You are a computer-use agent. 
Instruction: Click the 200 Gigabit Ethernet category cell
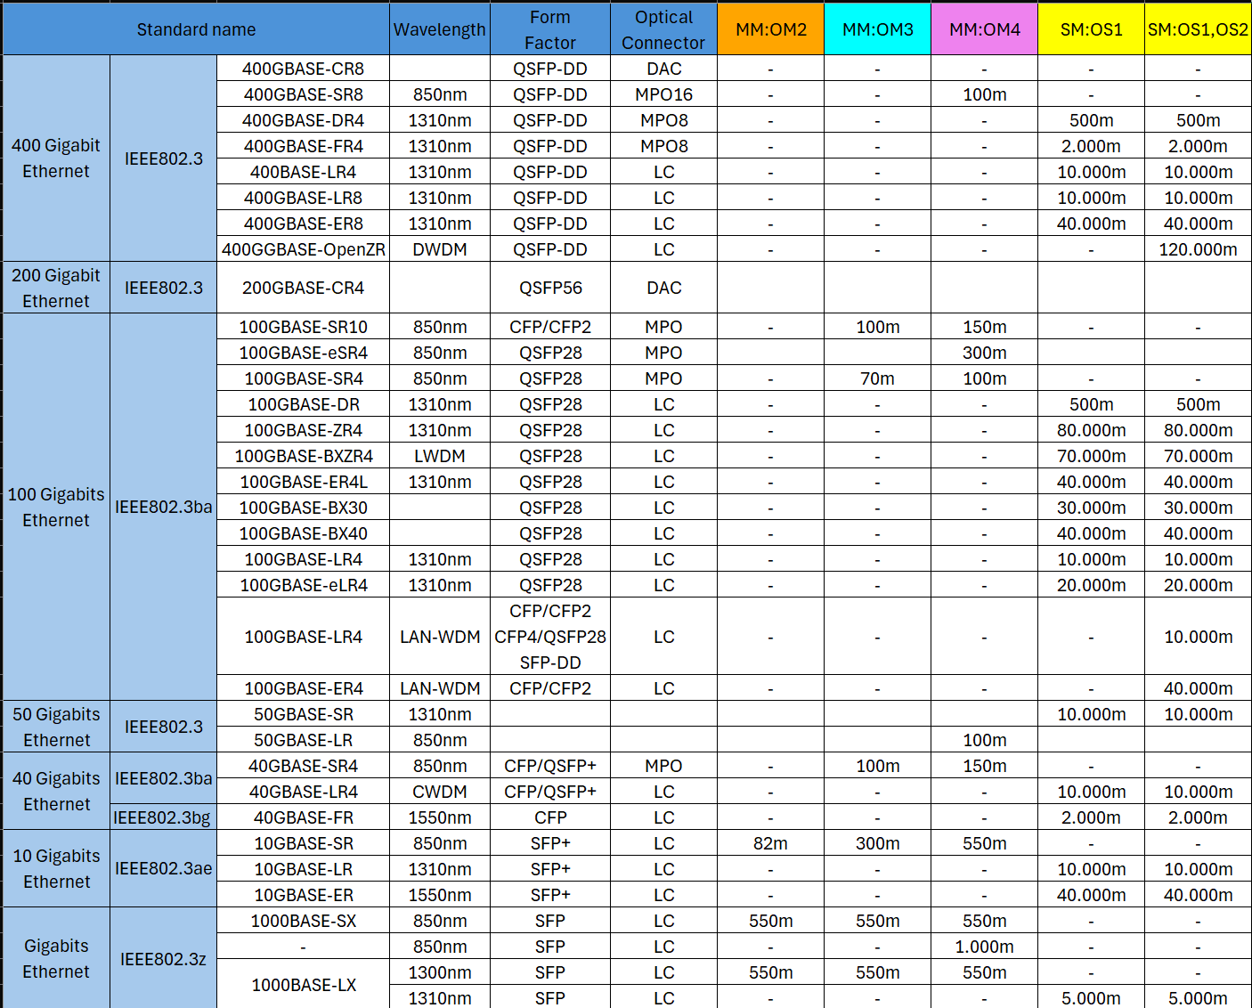(56, 288)
